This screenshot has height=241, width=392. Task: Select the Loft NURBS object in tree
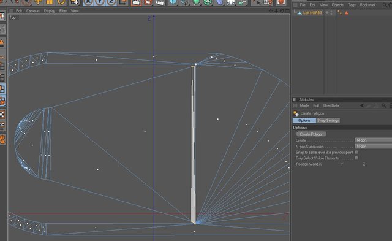click(x=312, y=13)
